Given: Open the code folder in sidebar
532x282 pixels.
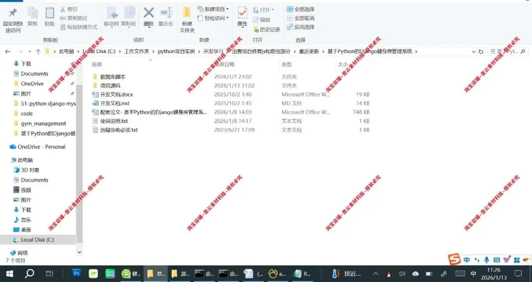Looking at the screenshot, I should (x=27, y=114).
